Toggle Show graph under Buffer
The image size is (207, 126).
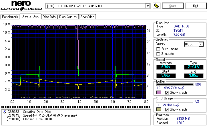coord(167,93)
